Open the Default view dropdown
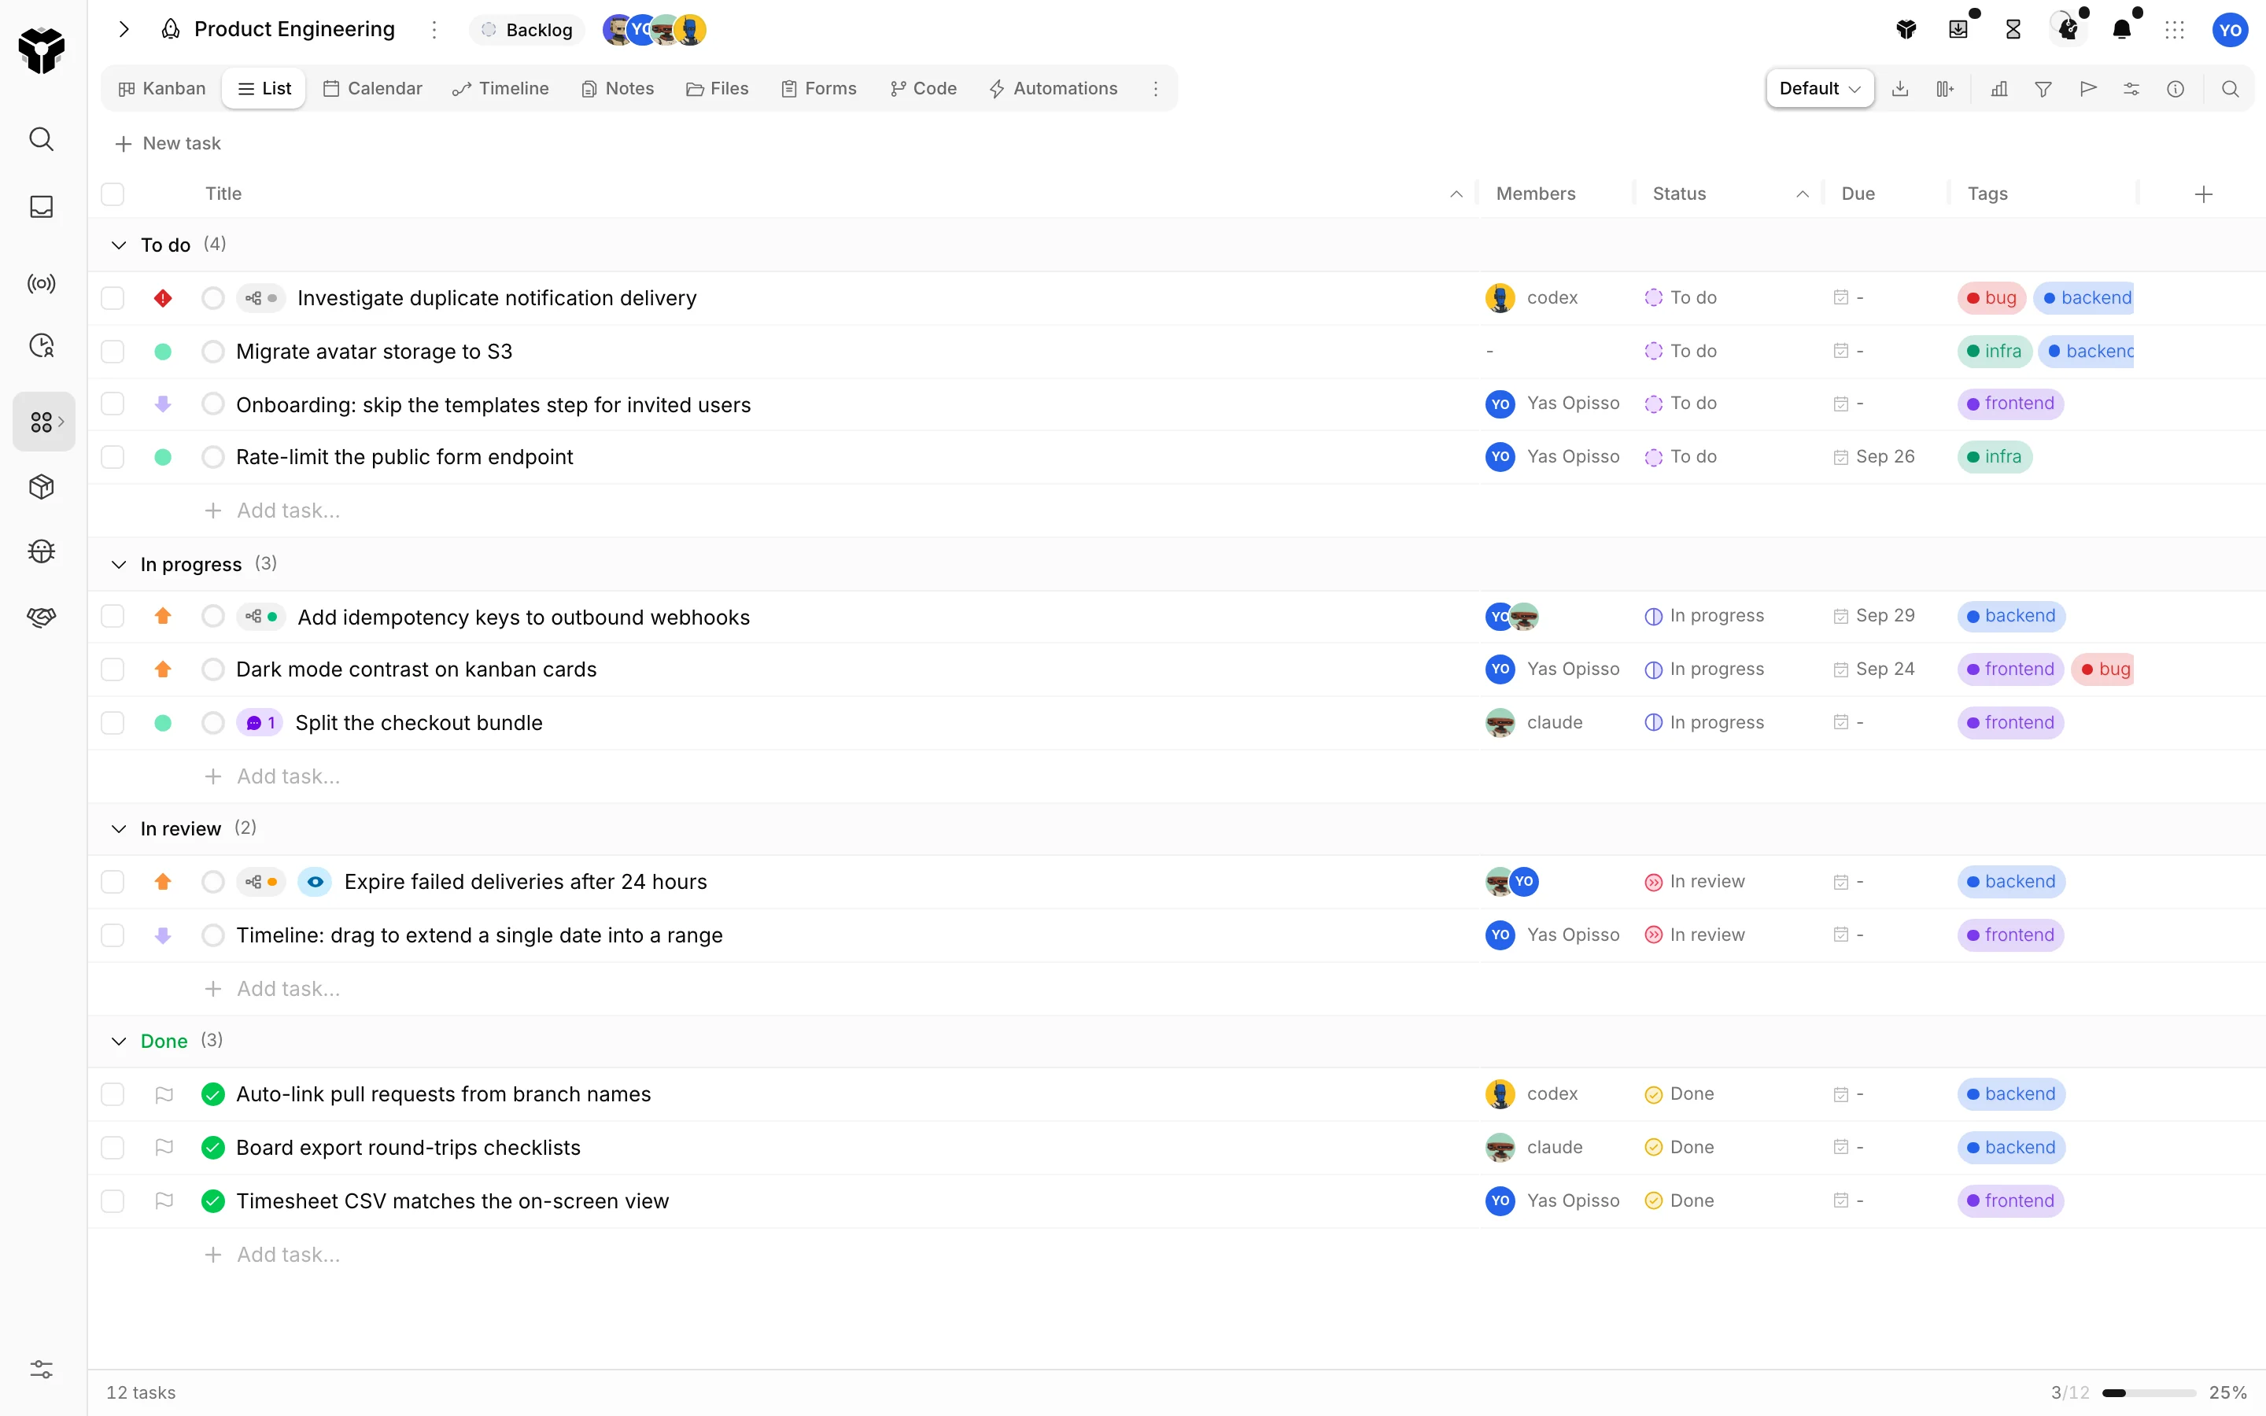 tap(1819, 89)
